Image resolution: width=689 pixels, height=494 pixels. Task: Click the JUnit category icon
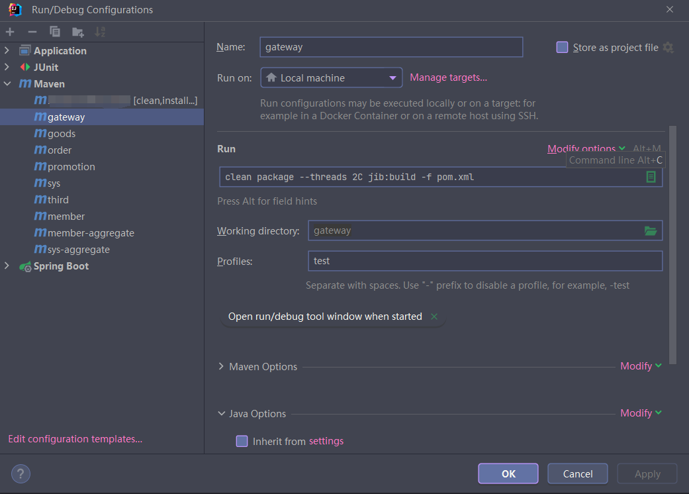coord(26,68)
